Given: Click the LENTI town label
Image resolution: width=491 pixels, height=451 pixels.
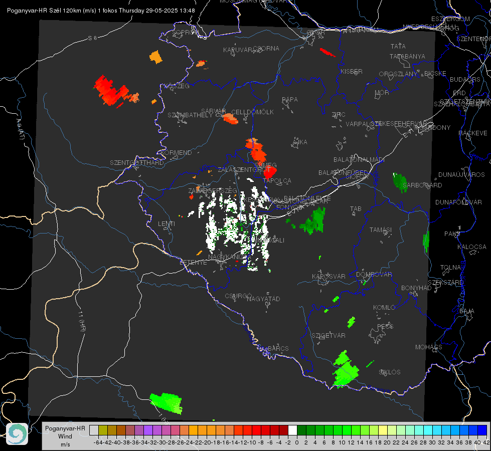Looking at the screenshot, I should coord(167,224).
